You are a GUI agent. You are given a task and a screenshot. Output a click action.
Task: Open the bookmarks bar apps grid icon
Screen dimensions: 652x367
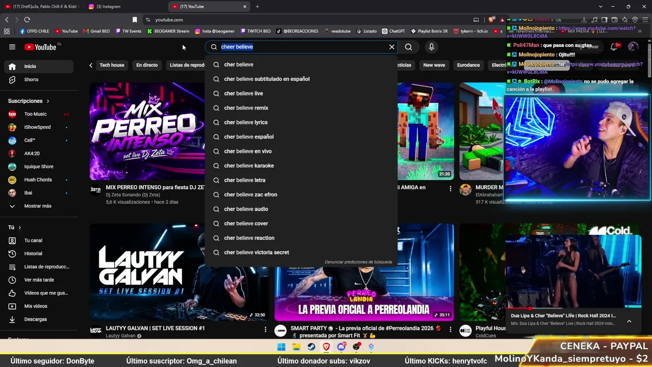tap(7, 31)
